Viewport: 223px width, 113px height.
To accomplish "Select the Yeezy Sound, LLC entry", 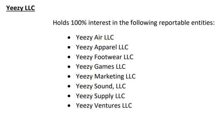I will pyautogui.click(x=101, y=86).
